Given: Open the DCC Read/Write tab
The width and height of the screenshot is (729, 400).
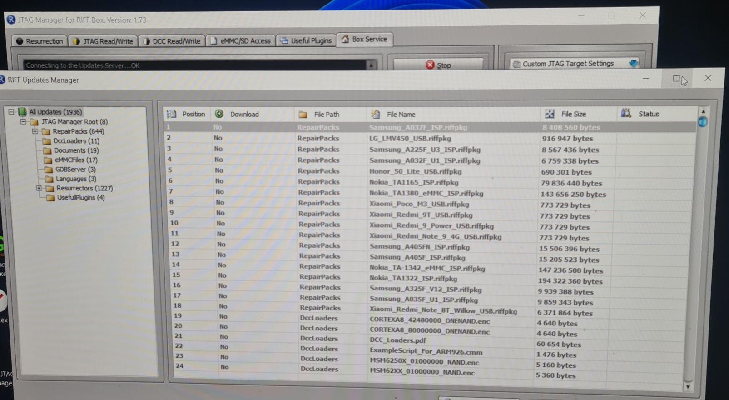Looking at the screenshot, I should 171,41.
